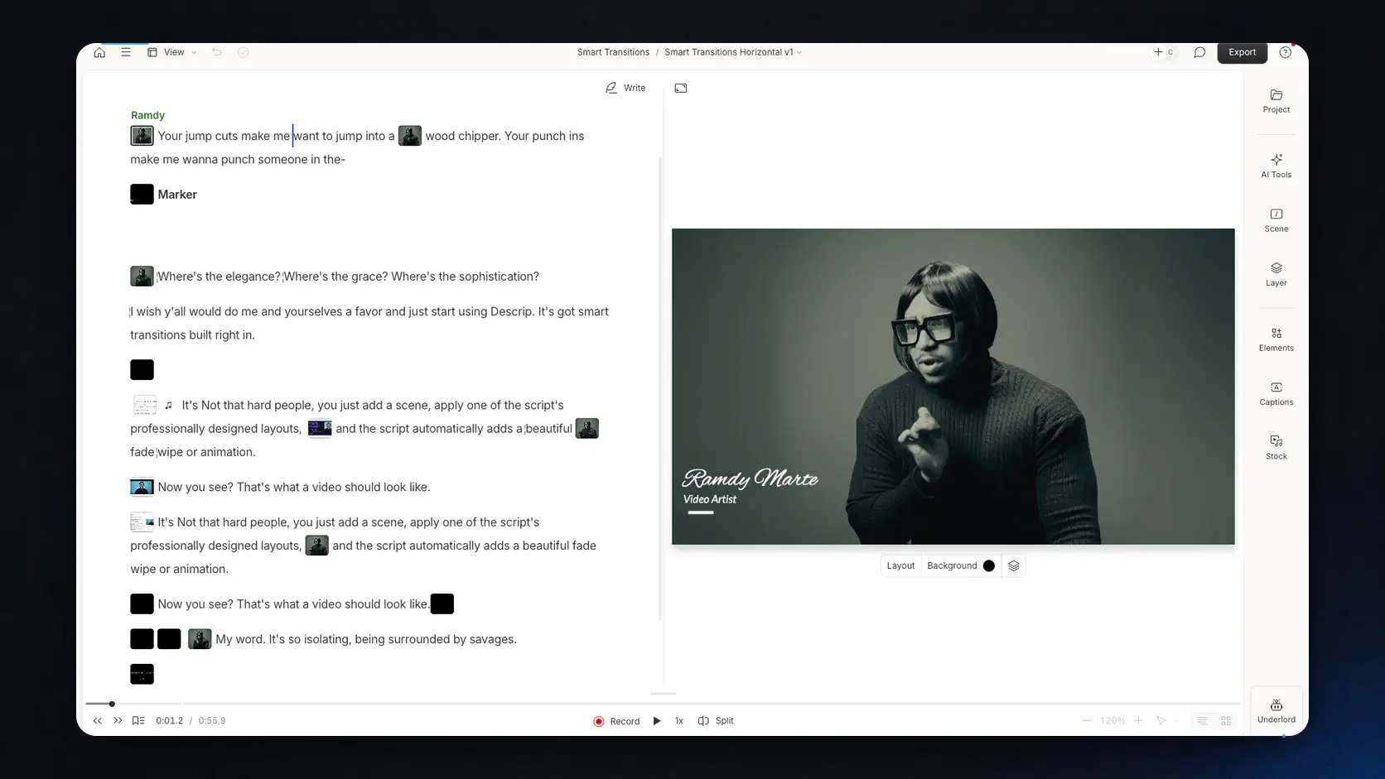Select the thumbnail before 'My word.'

coord(200,638)
